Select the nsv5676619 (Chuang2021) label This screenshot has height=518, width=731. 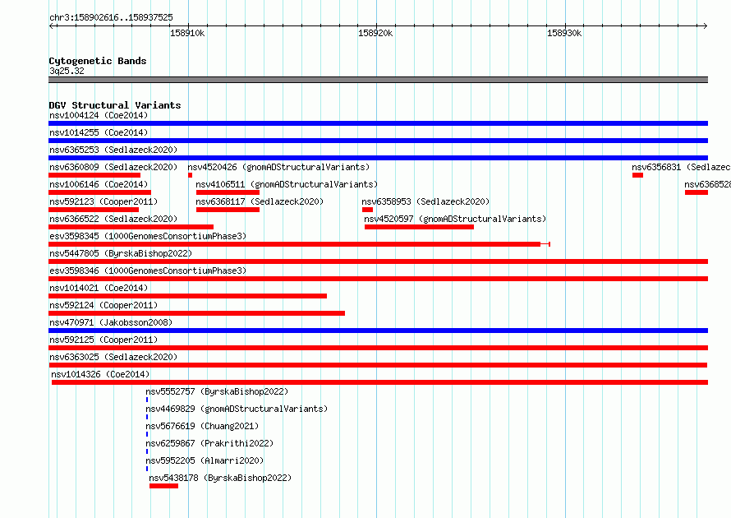(202, 426)
